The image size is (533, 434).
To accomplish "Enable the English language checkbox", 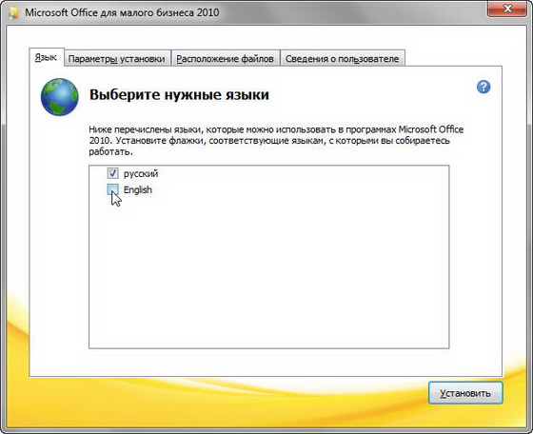I will [x=112, y=189].
